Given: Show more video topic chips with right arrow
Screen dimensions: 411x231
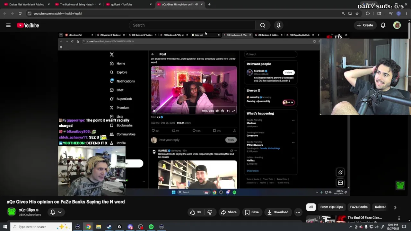Looking at the screenshot, I should click(x=395, y=207).
